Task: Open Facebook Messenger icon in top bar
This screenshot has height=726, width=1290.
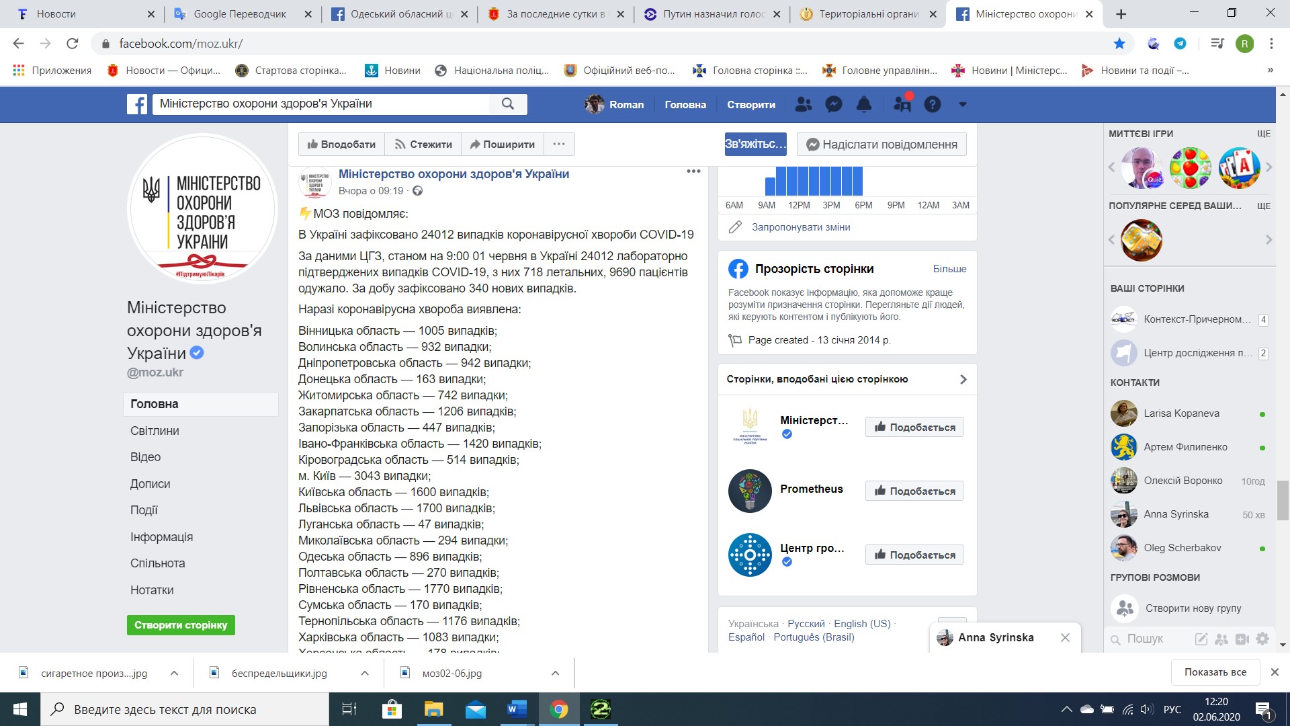Action: pyautogui.click(x=833, y=104)
